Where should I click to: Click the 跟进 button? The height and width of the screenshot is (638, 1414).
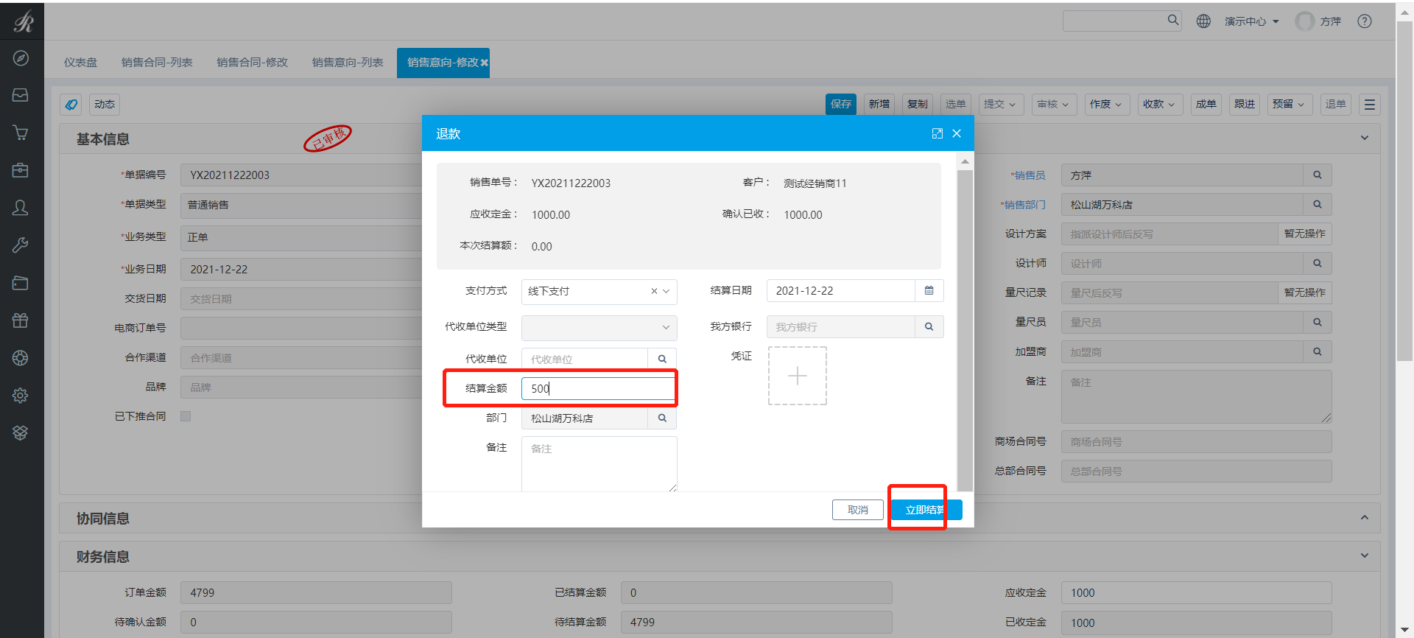[x=1245, y=105]
